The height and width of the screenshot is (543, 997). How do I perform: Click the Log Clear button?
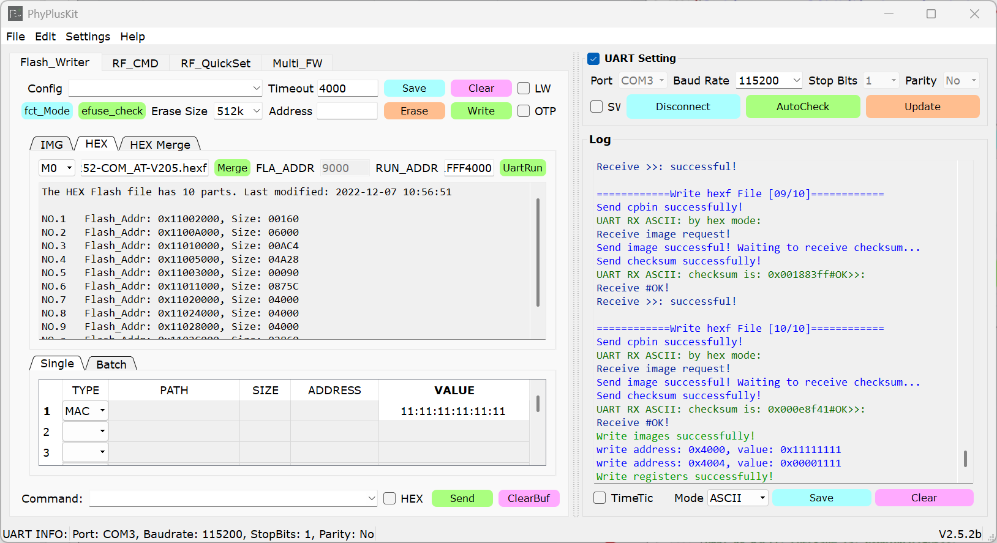click(924, 498)
